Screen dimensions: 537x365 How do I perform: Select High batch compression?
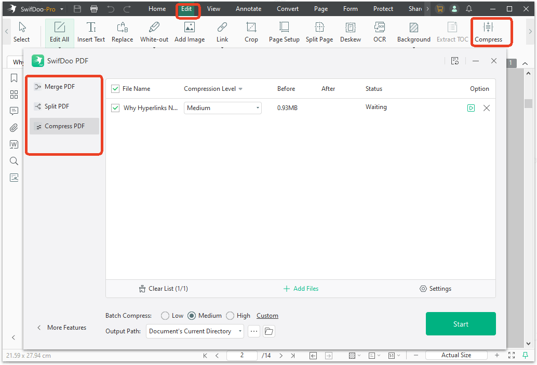coord(230,316)
